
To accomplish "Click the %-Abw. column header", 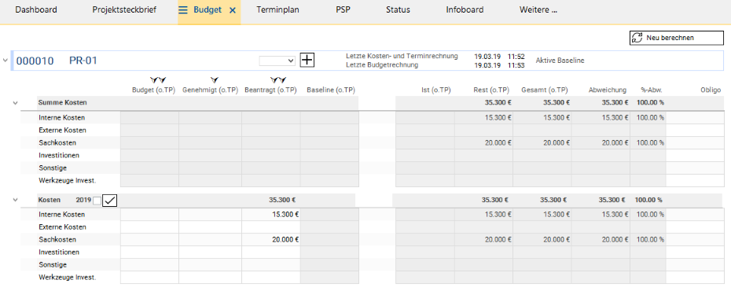I will coord(652,90).
